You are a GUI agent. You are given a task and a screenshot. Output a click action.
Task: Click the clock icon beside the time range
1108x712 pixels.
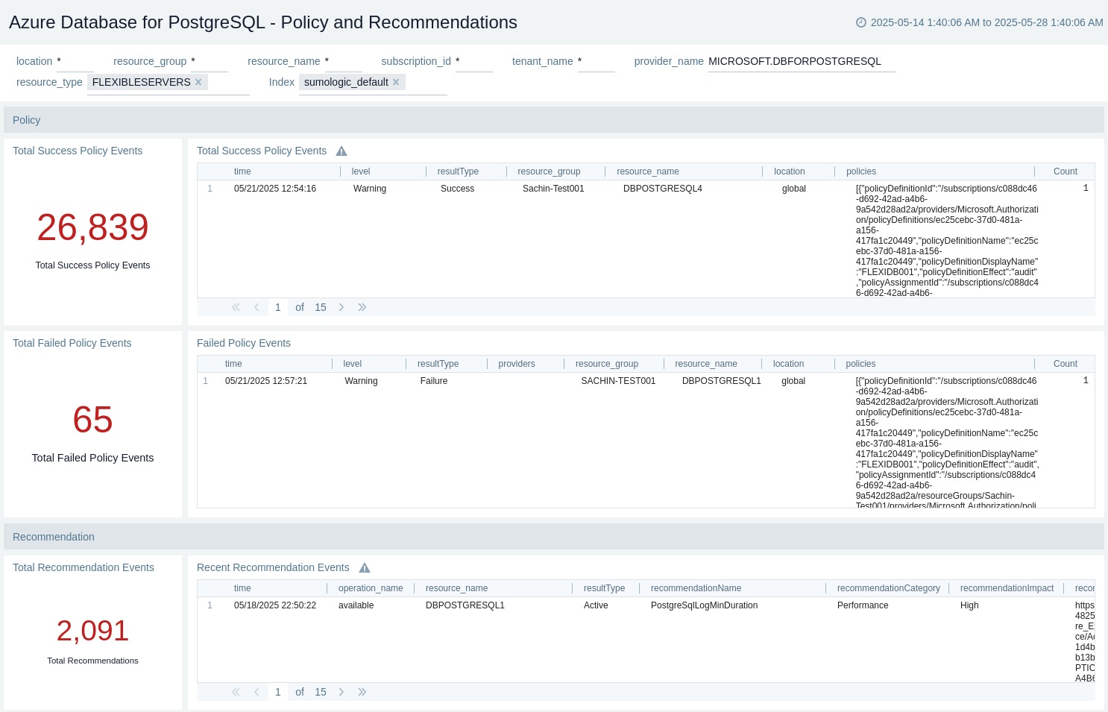(x=861, y=22)
